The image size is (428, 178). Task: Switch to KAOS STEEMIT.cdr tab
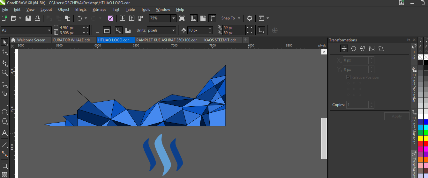pyautogui.click(x=222, y=40)
